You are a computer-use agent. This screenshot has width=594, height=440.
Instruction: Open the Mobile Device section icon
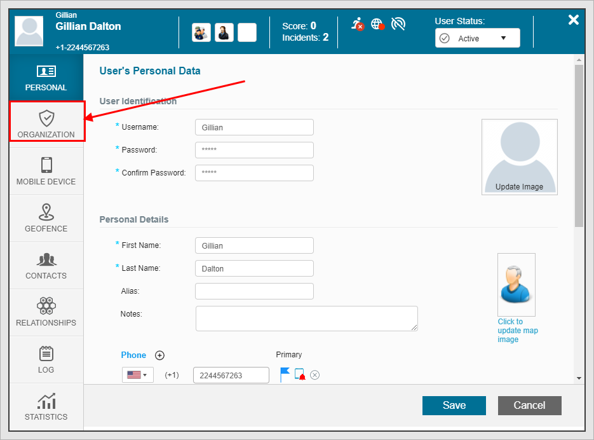point(46,165)
